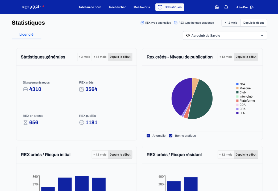The image size is (278, 191).
Task: Click the tallest bar in Risque initial chart
Action: point(82,183)
